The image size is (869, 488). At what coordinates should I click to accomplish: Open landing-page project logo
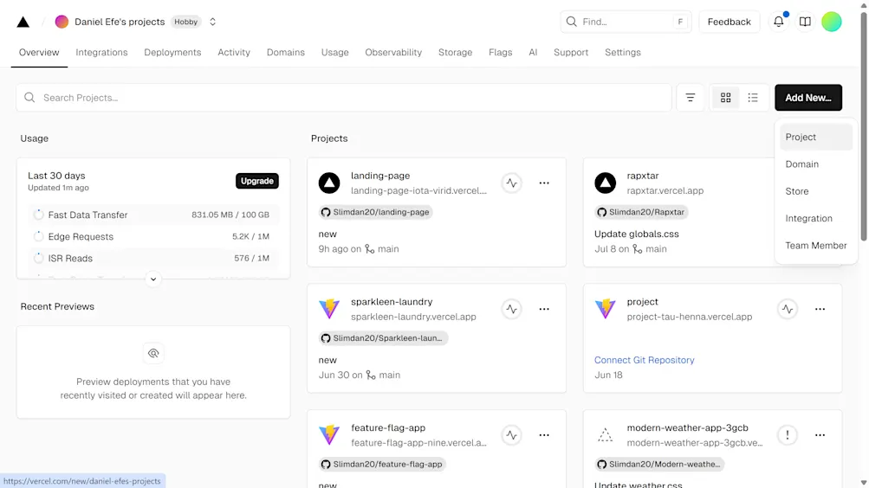pyautogui.click(x=329, y=183)
